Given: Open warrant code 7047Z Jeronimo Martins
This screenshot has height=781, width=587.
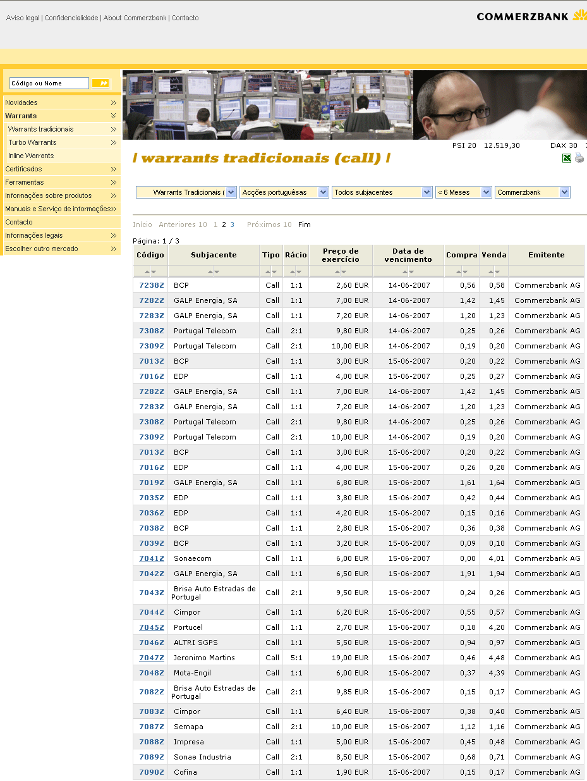Looking at the screenshot, I should click(x=152, y=658).
